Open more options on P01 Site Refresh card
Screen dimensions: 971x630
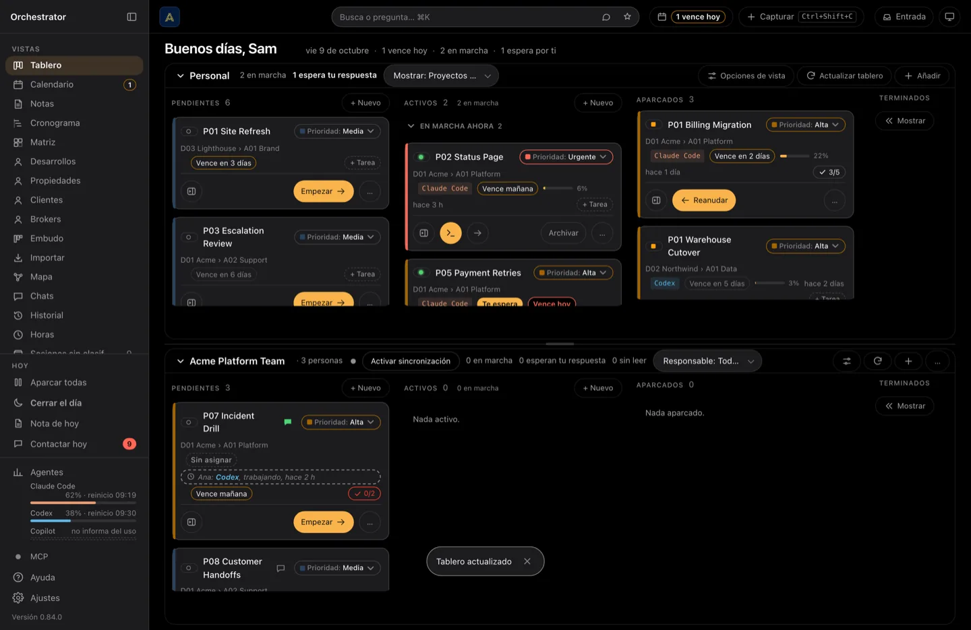tap(370, 191)
